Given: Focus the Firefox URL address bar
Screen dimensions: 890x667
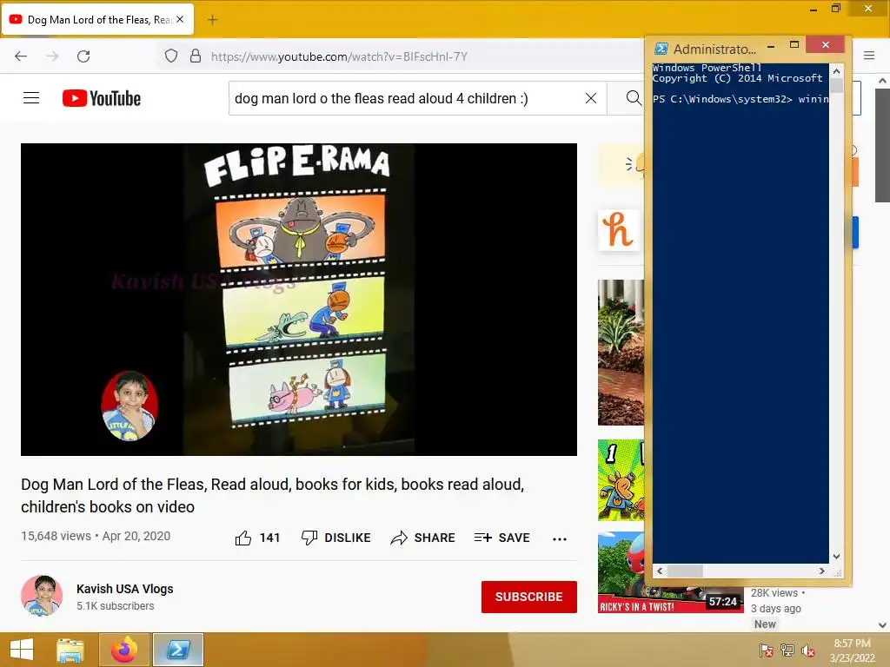Looking at the screenshot, I should [339, 56].
